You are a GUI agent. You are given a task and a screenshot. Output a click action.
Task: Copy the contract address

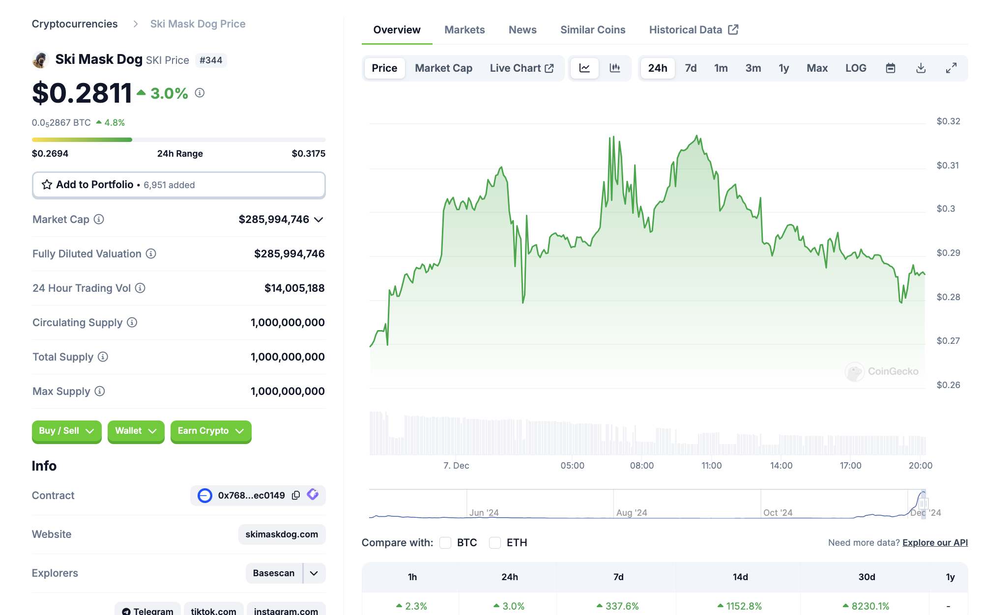[296, 495]
